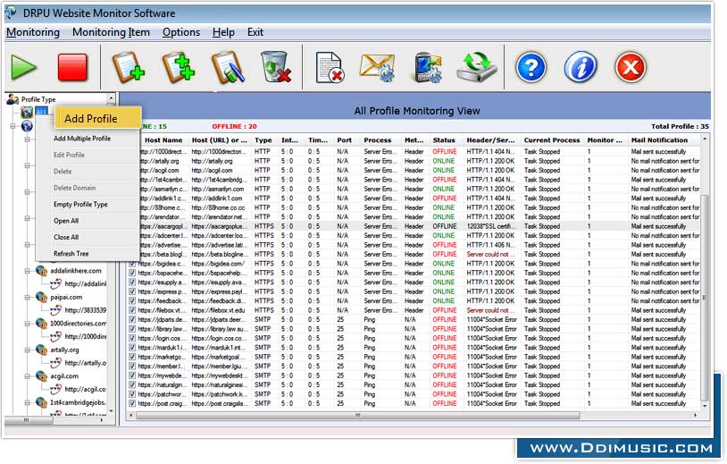Click the add single profile clipboard icon
The width and height of the screenshot is (727, 464).
(129, 67)
